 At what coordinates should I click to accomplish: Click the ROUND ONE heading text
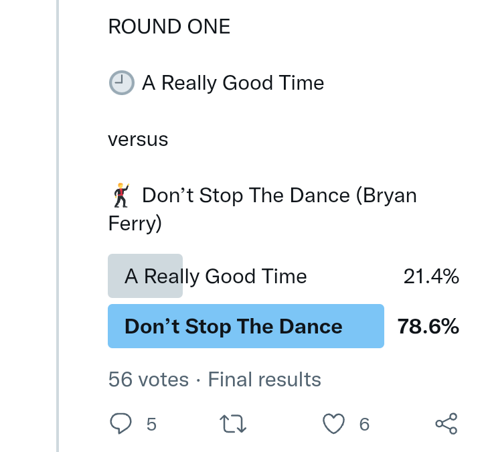(169, 27)
